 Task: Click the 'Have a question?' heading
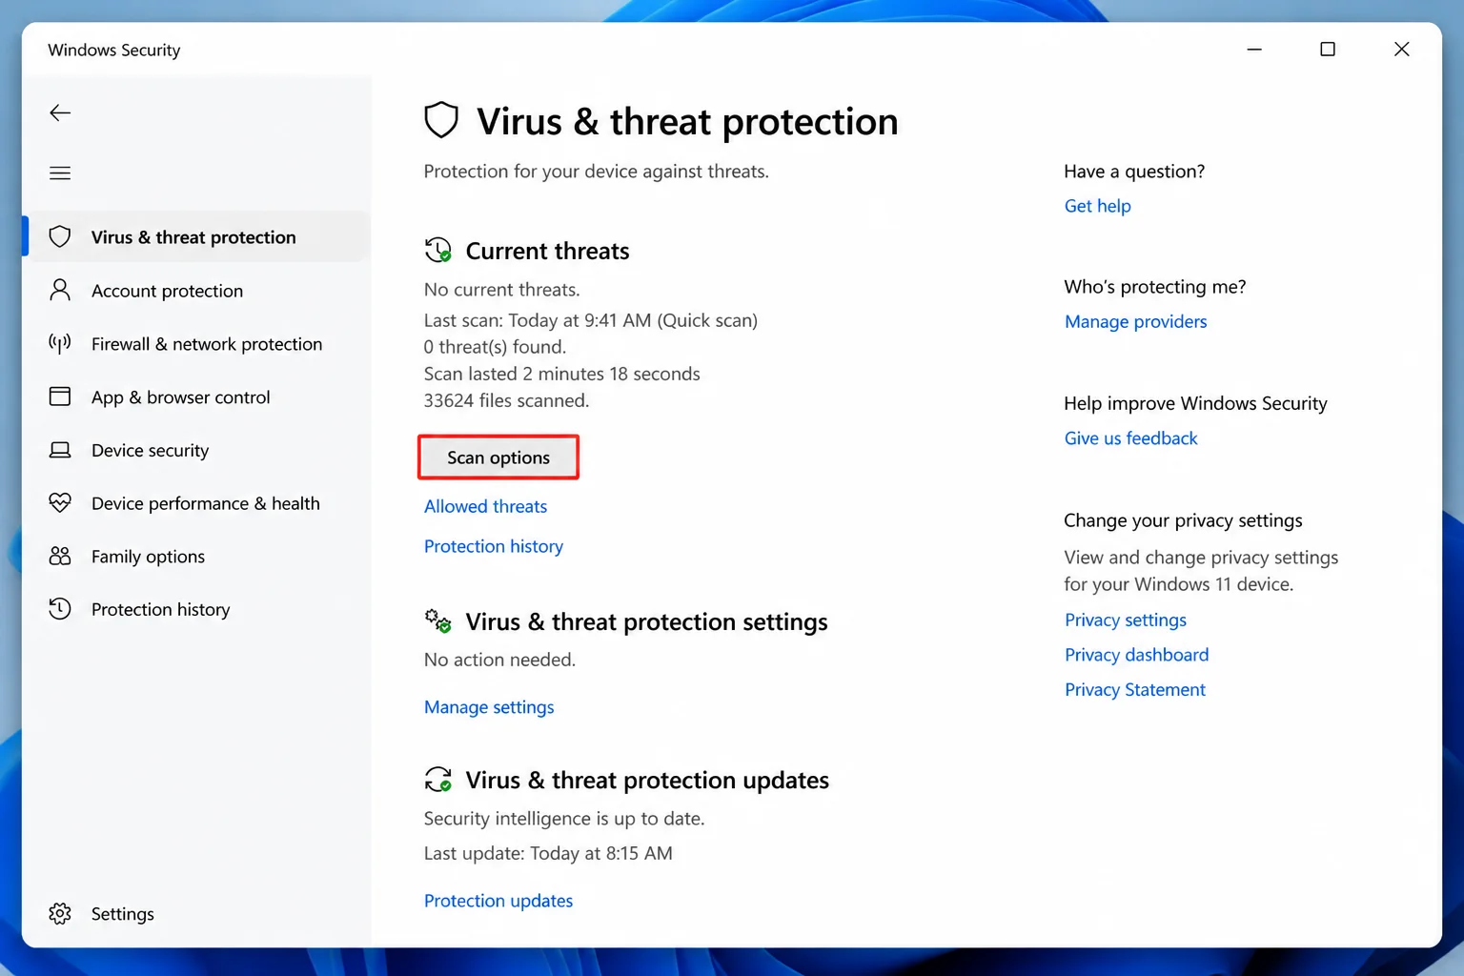coord(1134,172)
